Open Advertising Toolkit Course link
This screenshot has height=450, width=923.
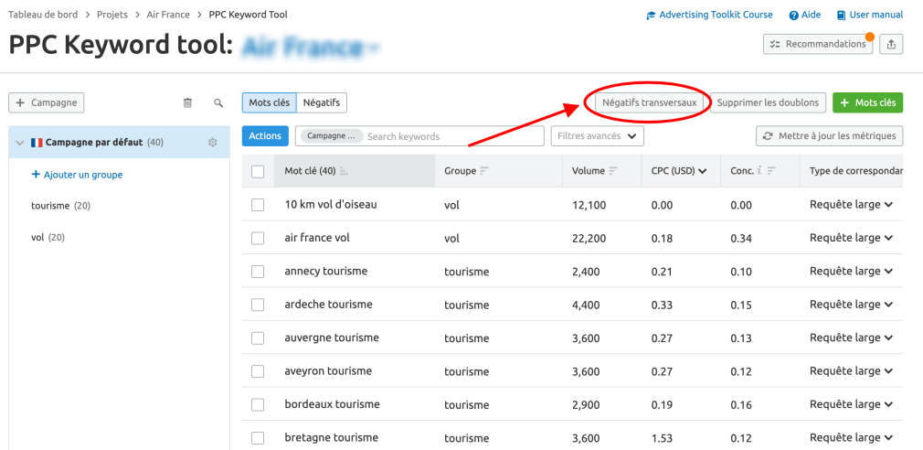pos(709,15)
